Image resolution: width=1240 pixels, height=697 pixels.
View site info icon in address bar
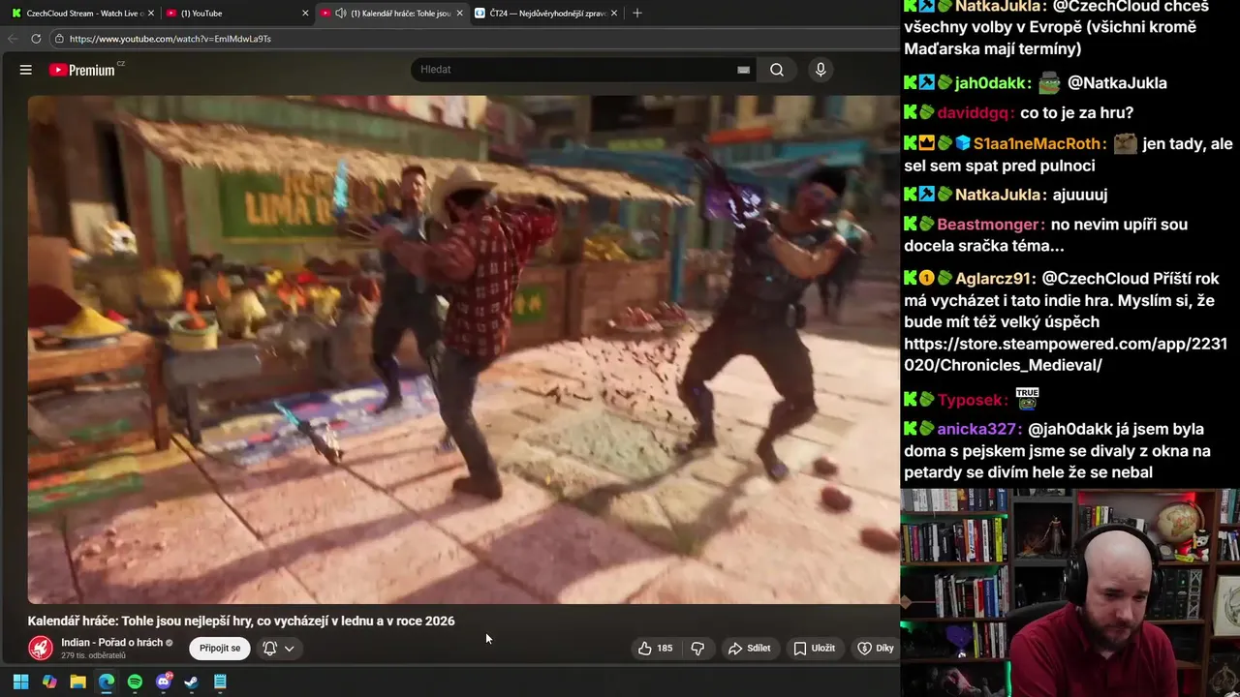(x=59, y=39)
